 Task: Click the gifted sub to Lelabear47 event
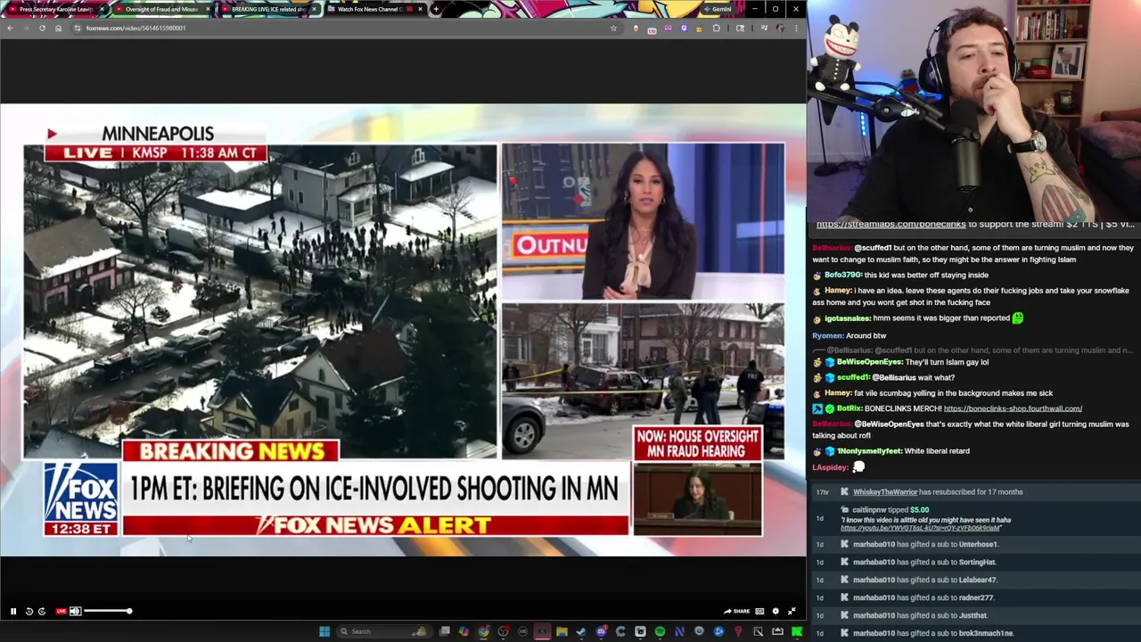[976, 580]
